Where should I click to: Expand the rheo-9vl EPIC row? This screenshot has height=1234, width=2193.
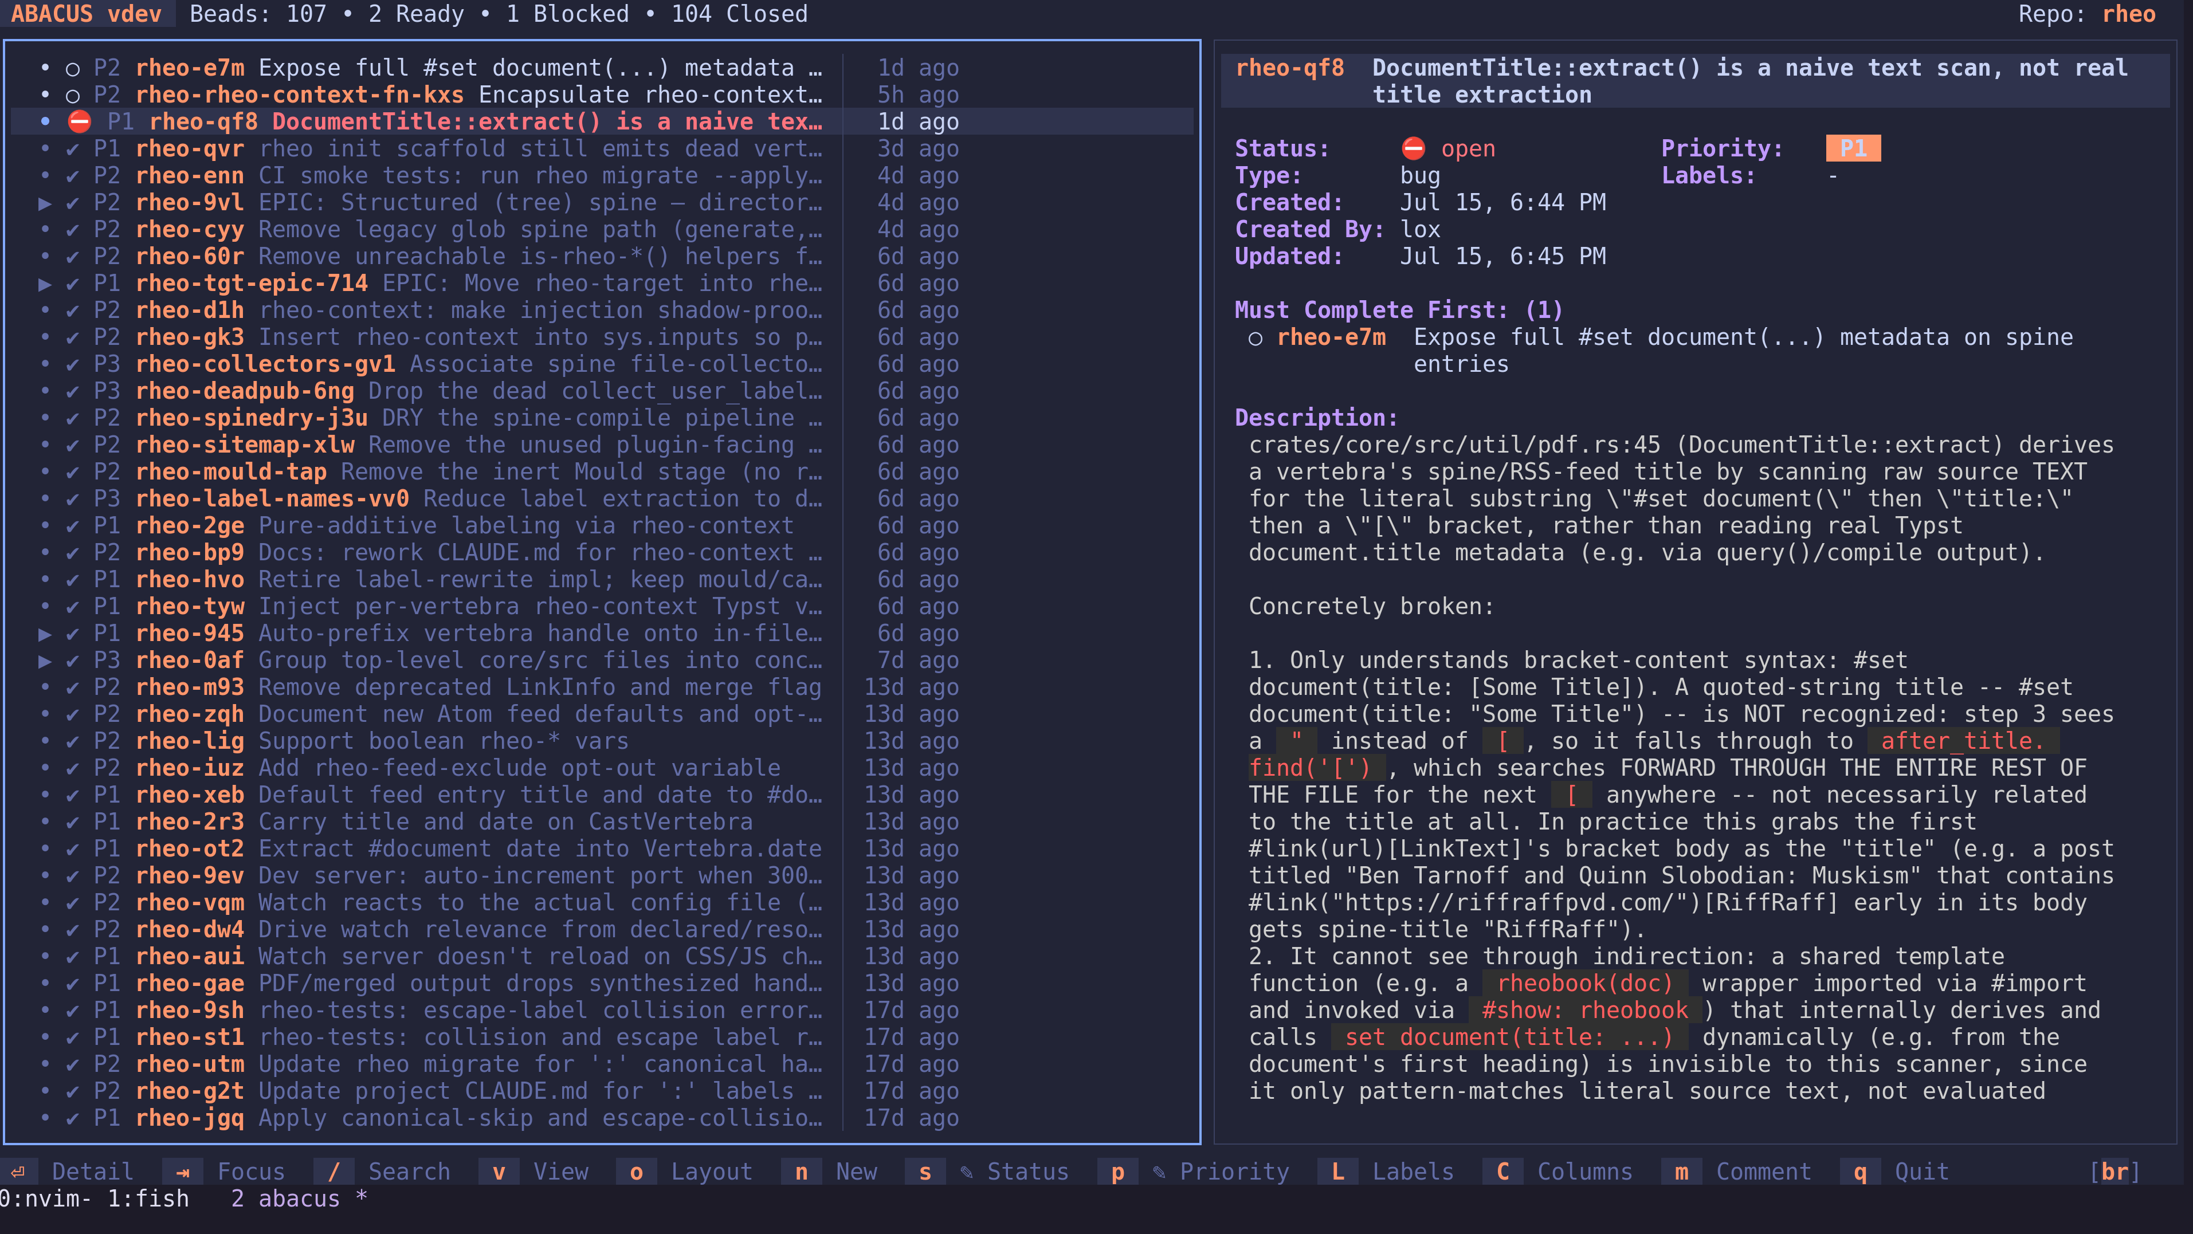tap(45, 203)
